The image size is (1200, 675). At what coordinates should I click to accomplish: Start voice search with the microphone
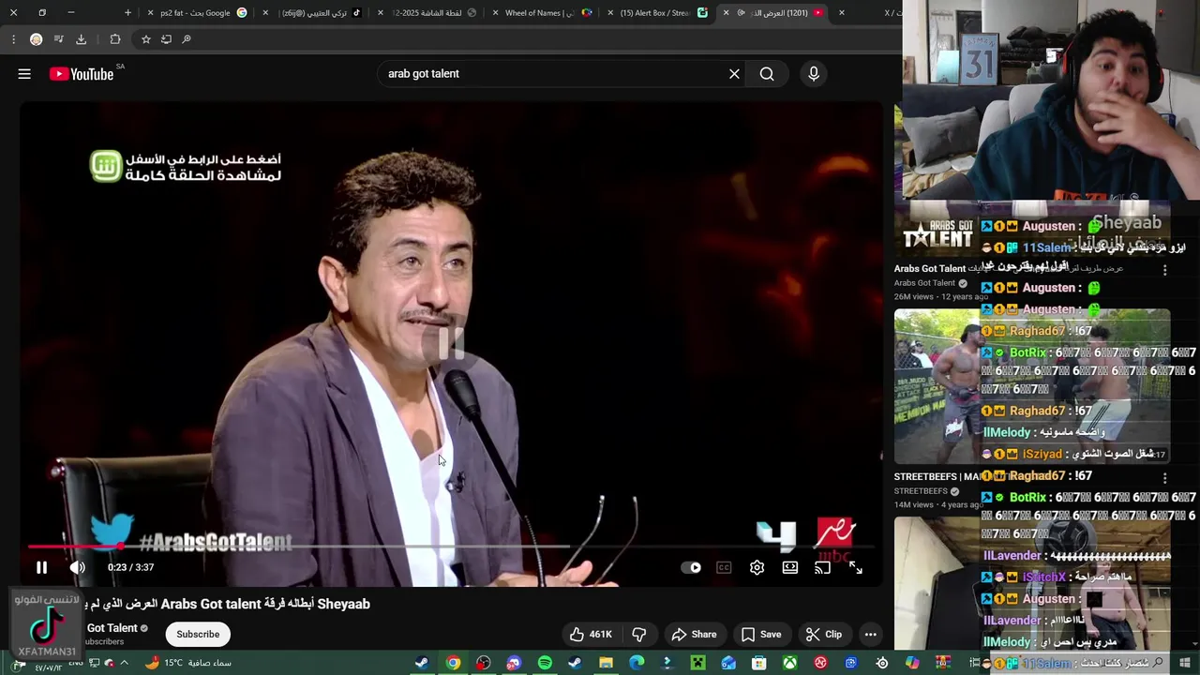(x=814, y=74)
